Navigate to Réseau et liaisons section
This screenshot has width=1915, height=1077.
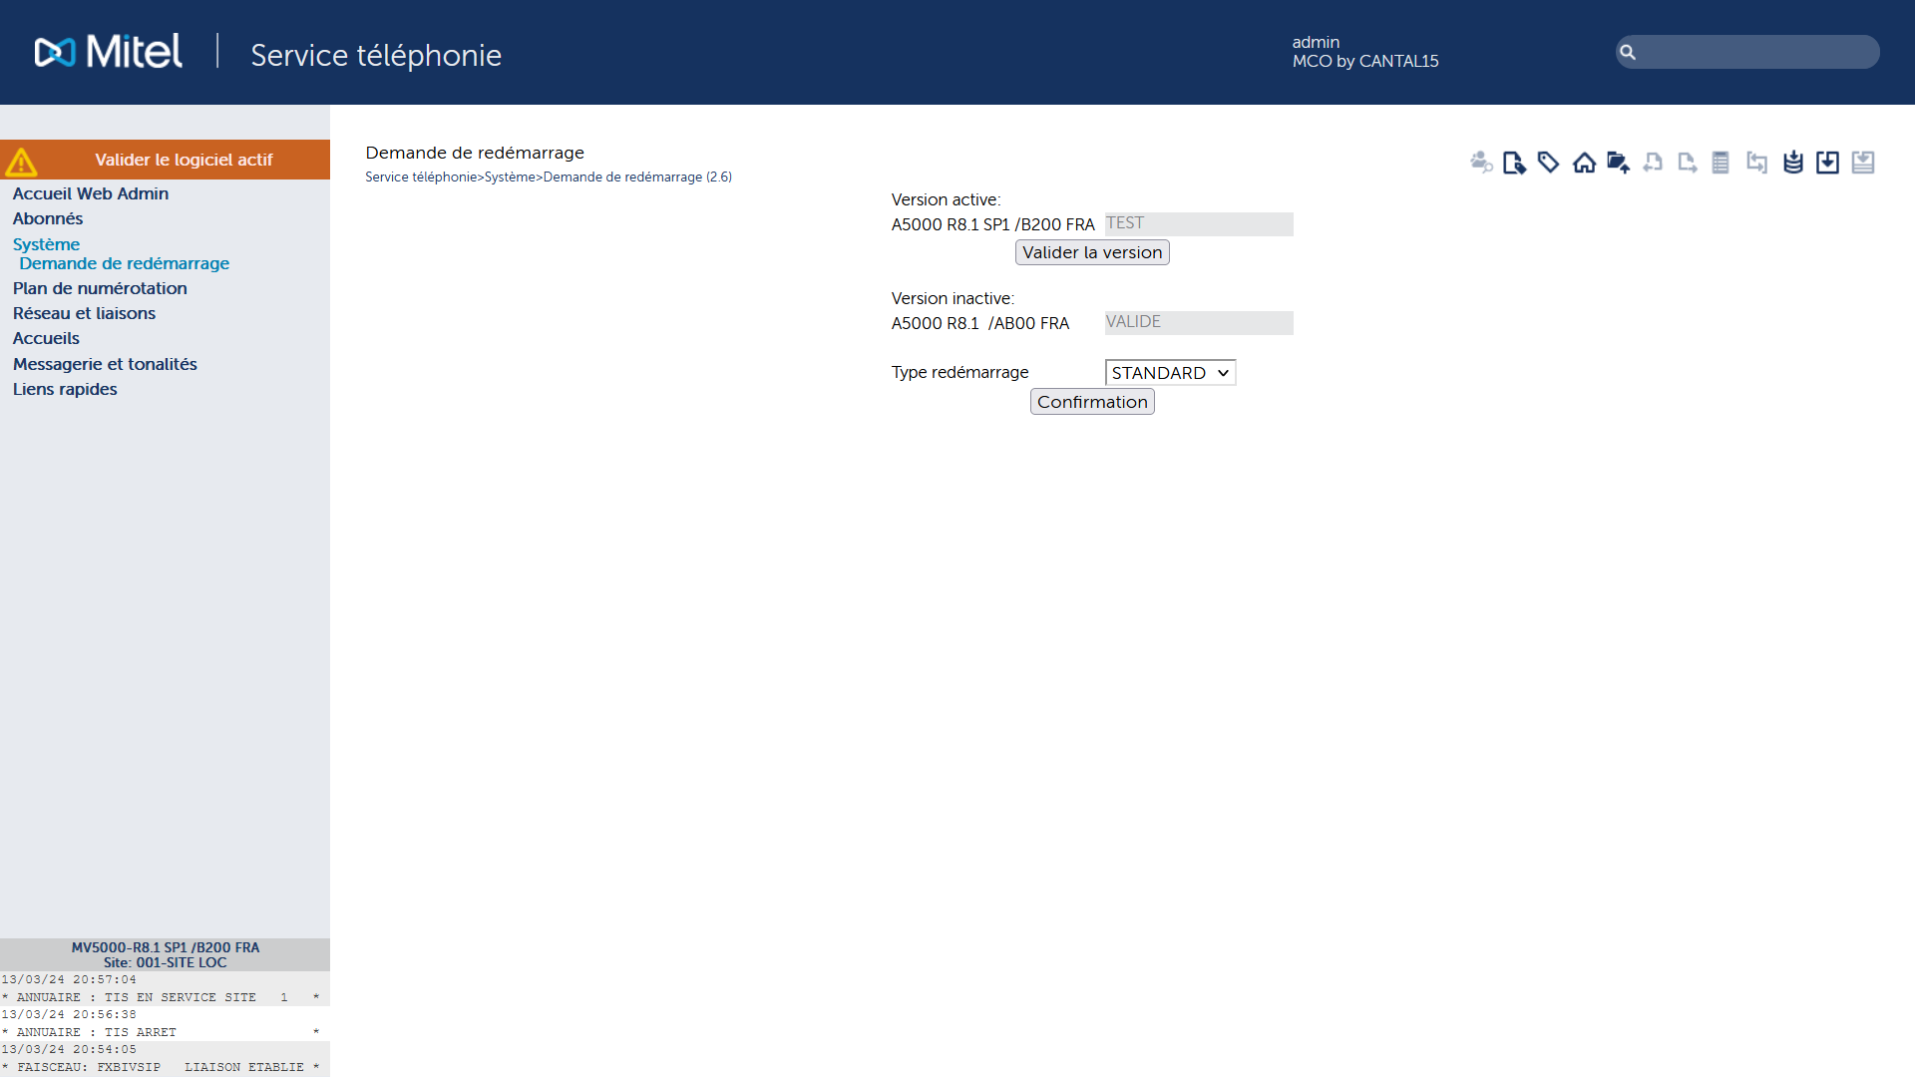tap(84, 313)
